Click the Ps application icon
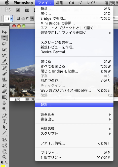Viewport: 118px width, 167px height. click(8, 10)
